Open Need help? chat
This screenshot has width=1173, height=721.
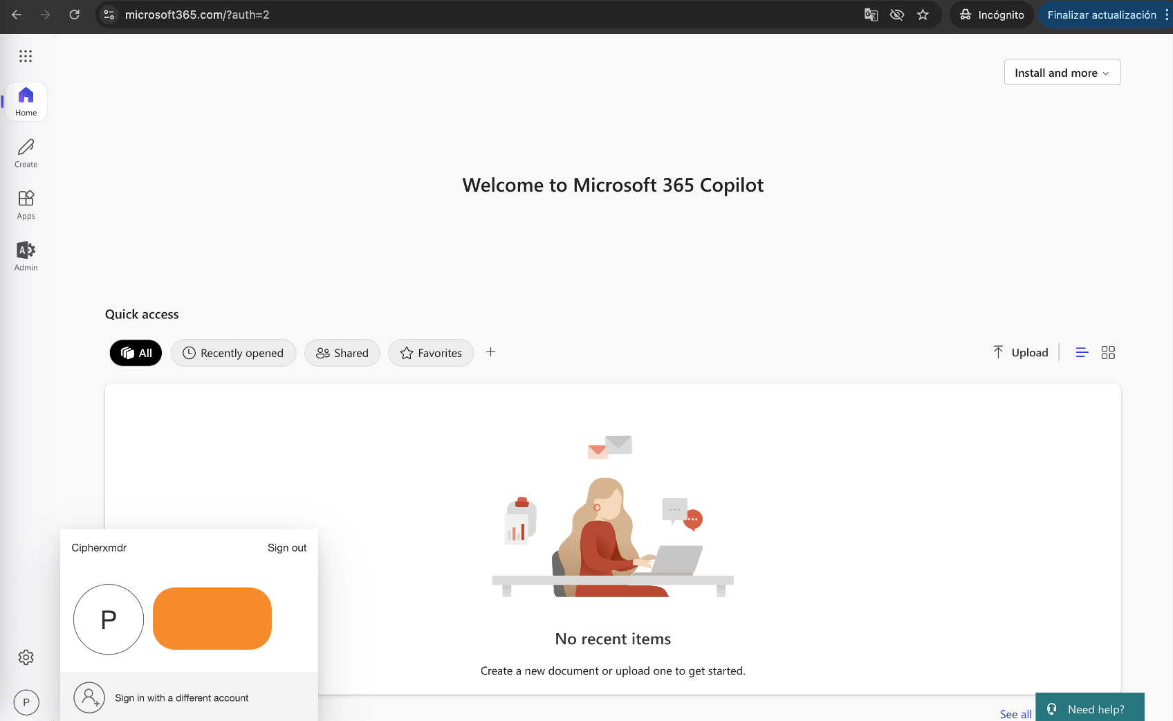pos(1089,707)
